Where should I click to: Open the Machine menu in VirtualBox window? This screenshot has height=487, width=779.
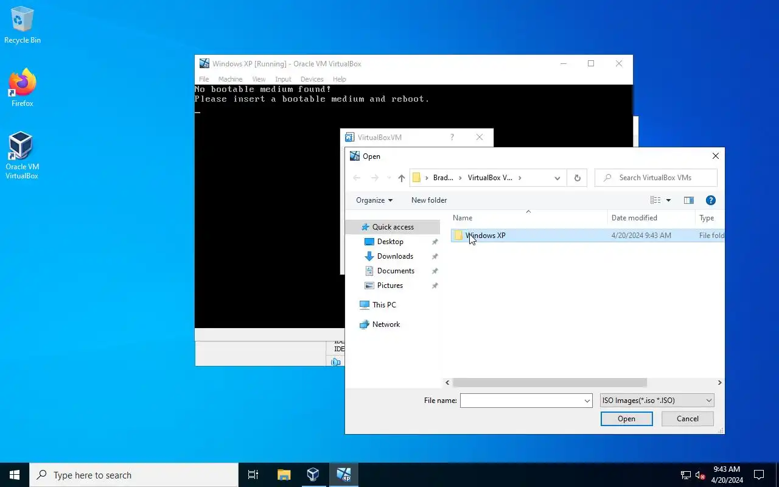pos(230,79)
